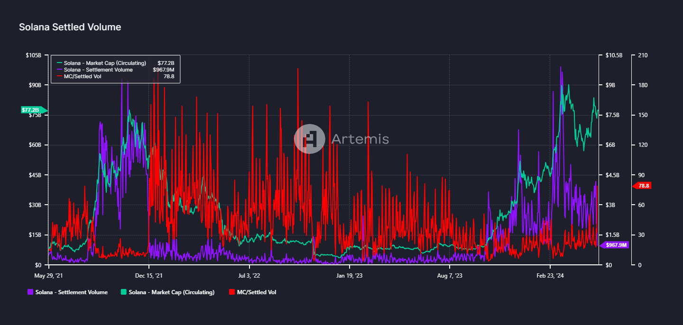
Task: Click the 210 far-right axis label
Action: pos(643,55)
